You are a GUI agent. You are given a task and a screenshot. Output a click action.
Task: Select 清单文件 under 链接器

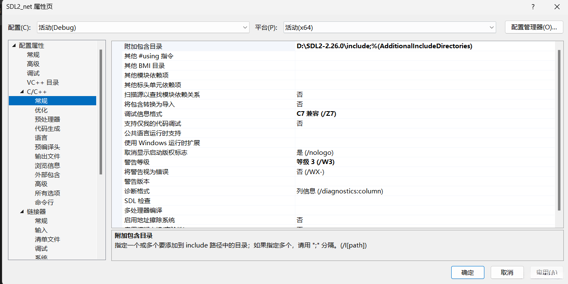coord(47,240)
